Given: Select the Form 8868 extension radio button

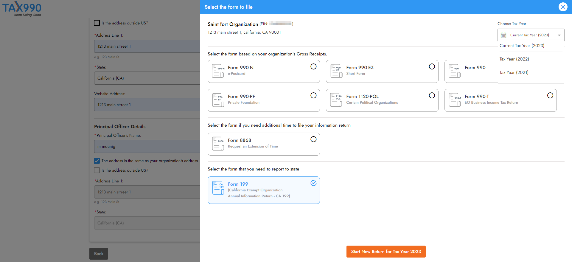Looking at the screenshot, I should coord(313,139).
